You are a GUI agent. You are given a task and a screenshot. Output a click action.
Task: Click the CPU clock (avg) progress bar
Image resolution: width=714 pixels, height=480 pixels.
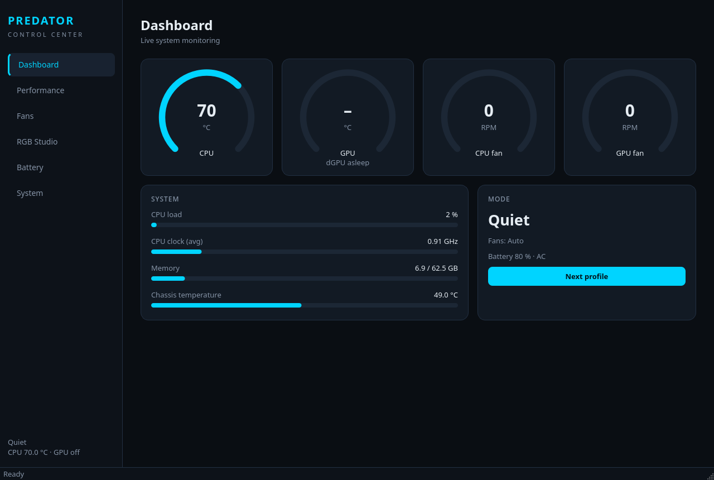coord(305,252)
